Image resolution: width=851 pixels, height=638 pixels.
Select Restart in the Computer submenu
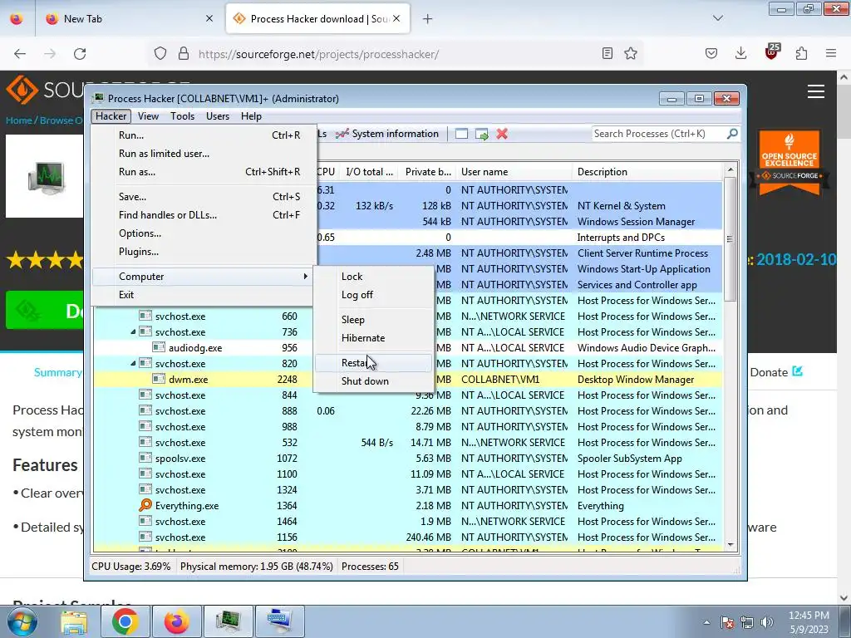(x=373, y=363)
